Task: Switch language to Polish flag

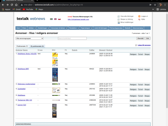Action: [59, 19]
